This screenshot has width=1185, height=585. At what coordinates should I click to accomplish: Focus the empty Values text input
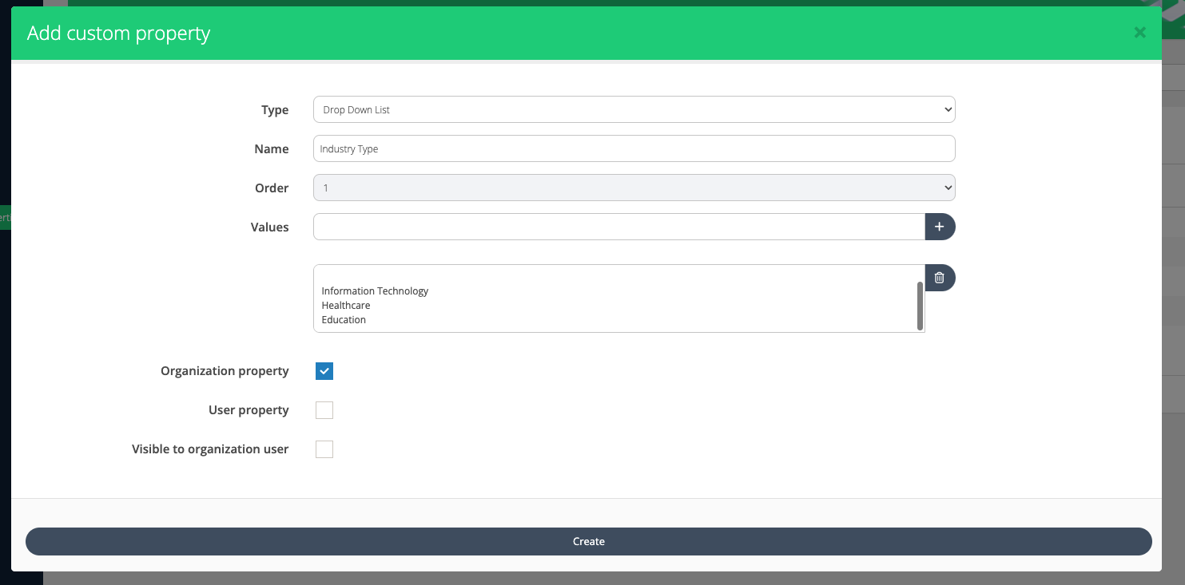coord(618,227)
